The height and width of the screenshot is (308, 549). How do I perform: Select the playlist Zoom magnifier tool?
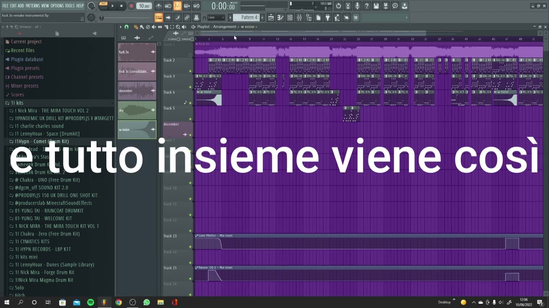click(178, 27)
